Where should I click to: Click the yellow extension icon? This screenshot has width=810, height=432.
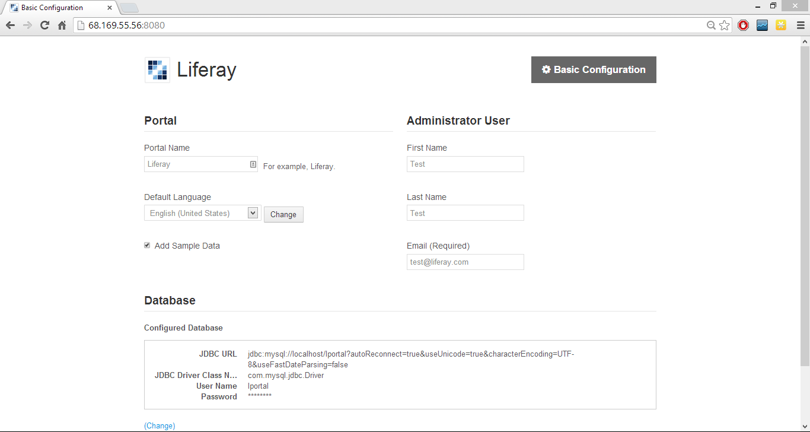tap(781, 26)
